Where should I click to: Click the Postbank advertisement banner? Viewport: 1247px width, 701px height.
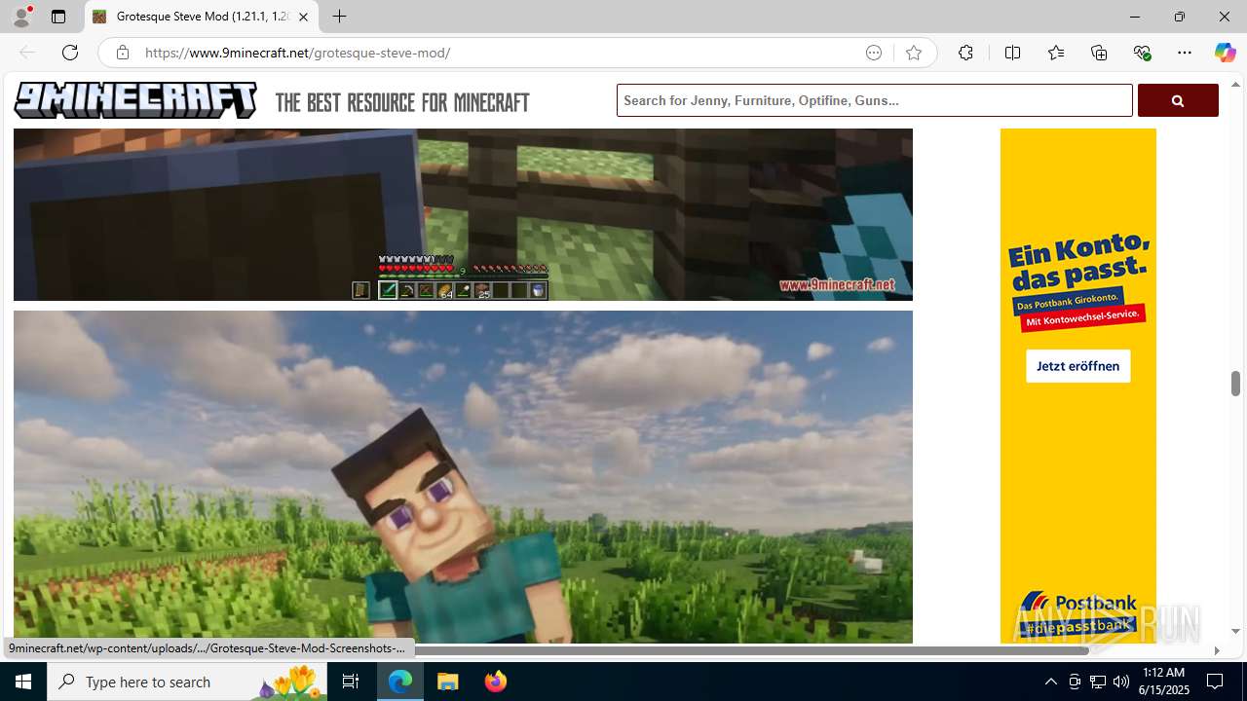(x=1078, y=386)
